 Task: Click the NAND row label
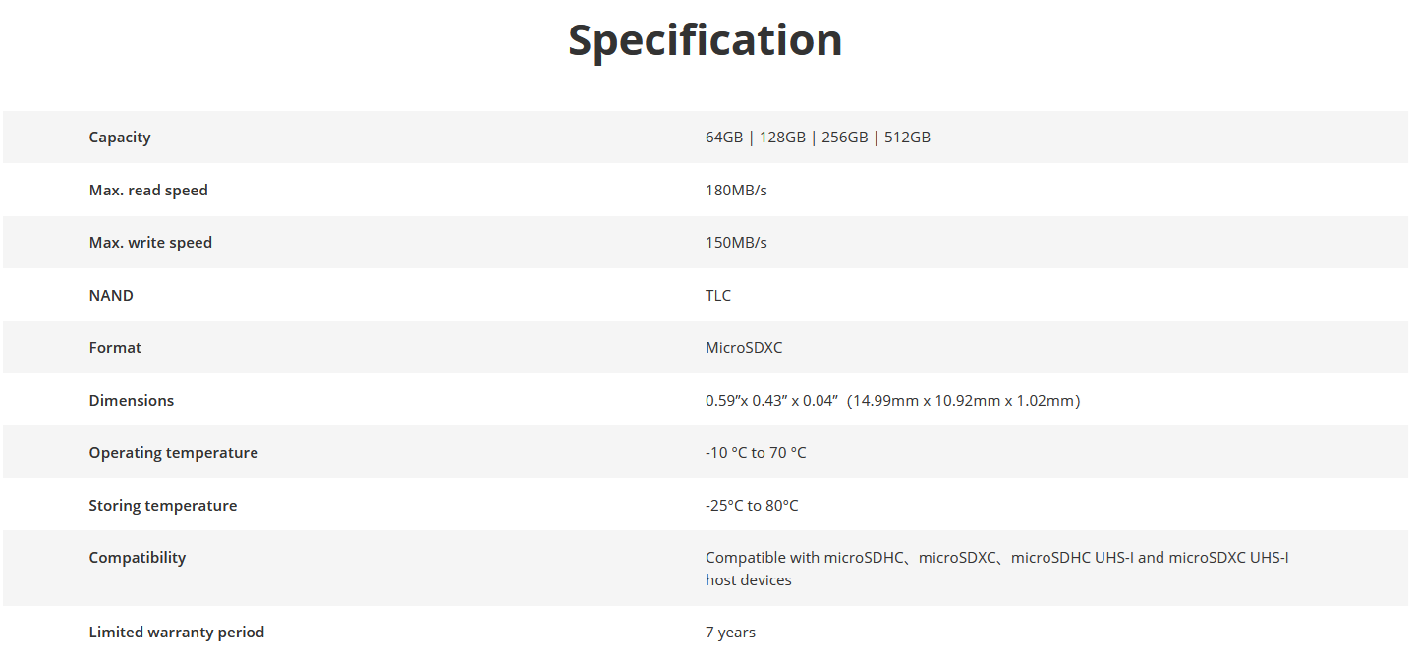pos(111,296)
